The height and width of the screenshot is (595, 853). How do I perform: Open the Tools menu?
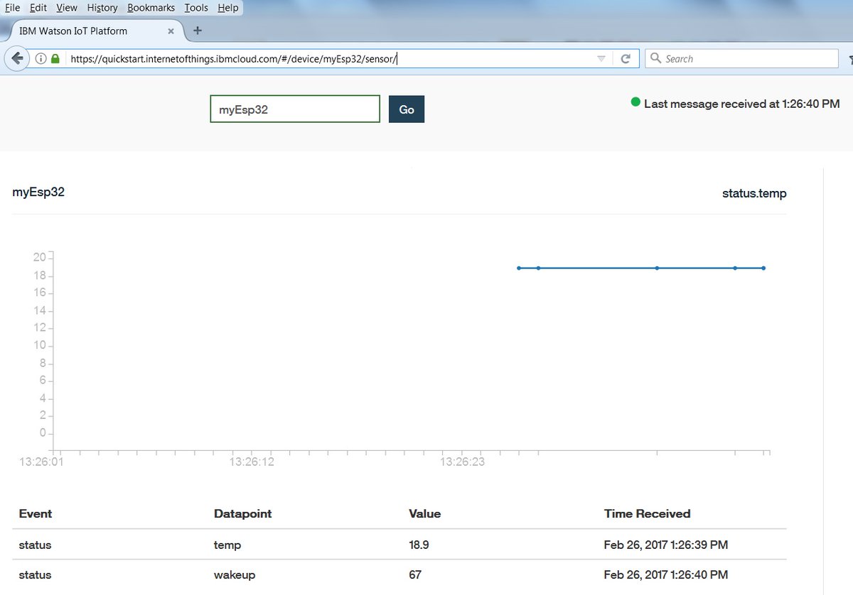[x=196, y=8]
